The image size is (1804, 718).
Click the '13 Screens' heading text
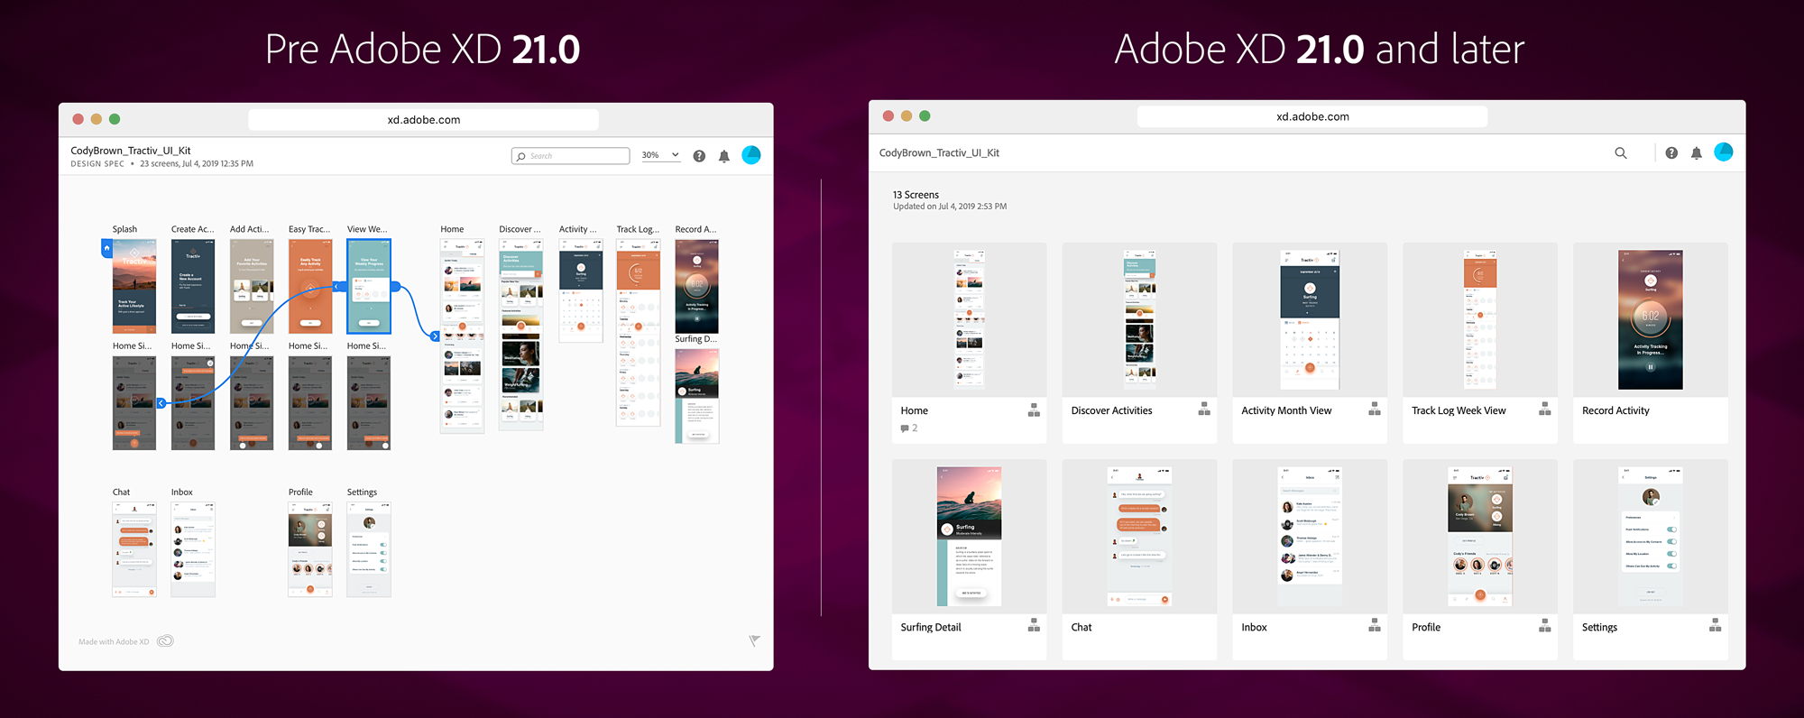coord(916,195)
